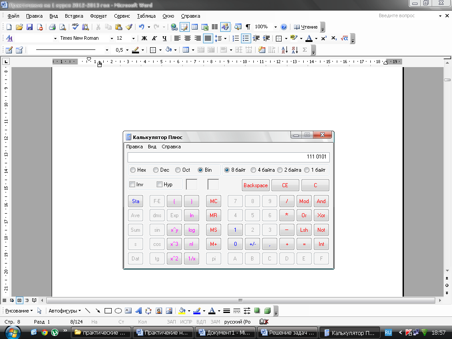Choose 8 байт word size option
This screenshot has height=339, width=452.
tap(227, 170)
